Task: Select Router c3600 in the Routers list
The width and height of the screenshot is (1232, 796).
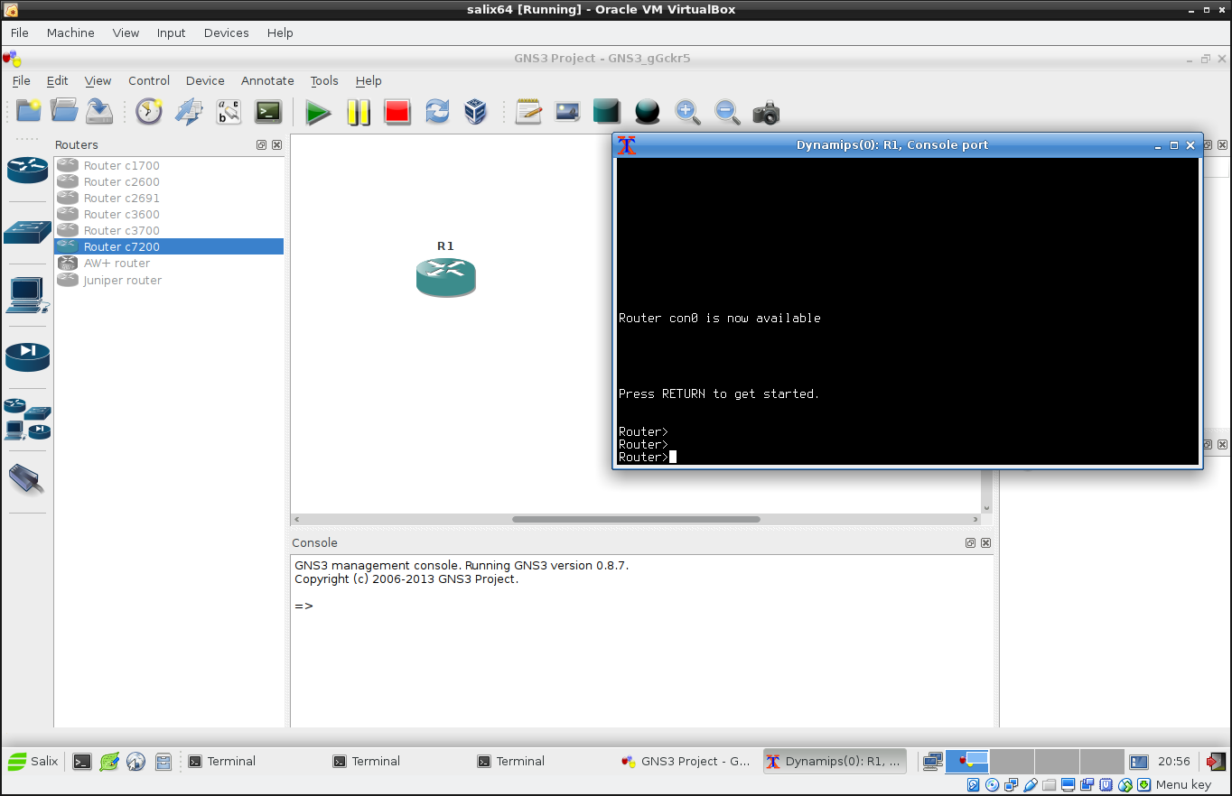Action: click(x=169, y=214)
